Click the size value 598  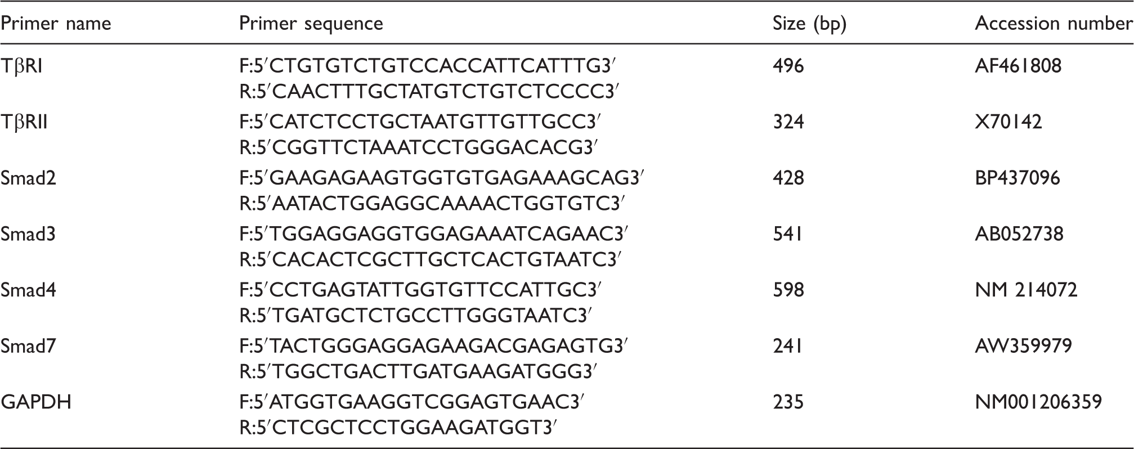click(788, 290)
